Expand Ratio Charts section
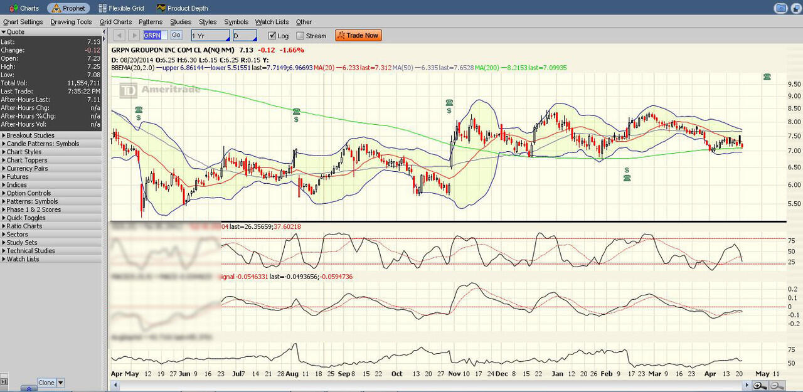This screenshot has width=803, height=392. tap(51, 226)
